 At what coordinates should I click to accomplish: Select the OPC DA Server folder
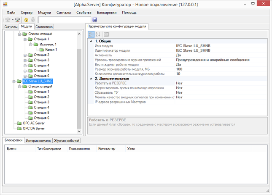click(34, 129)
